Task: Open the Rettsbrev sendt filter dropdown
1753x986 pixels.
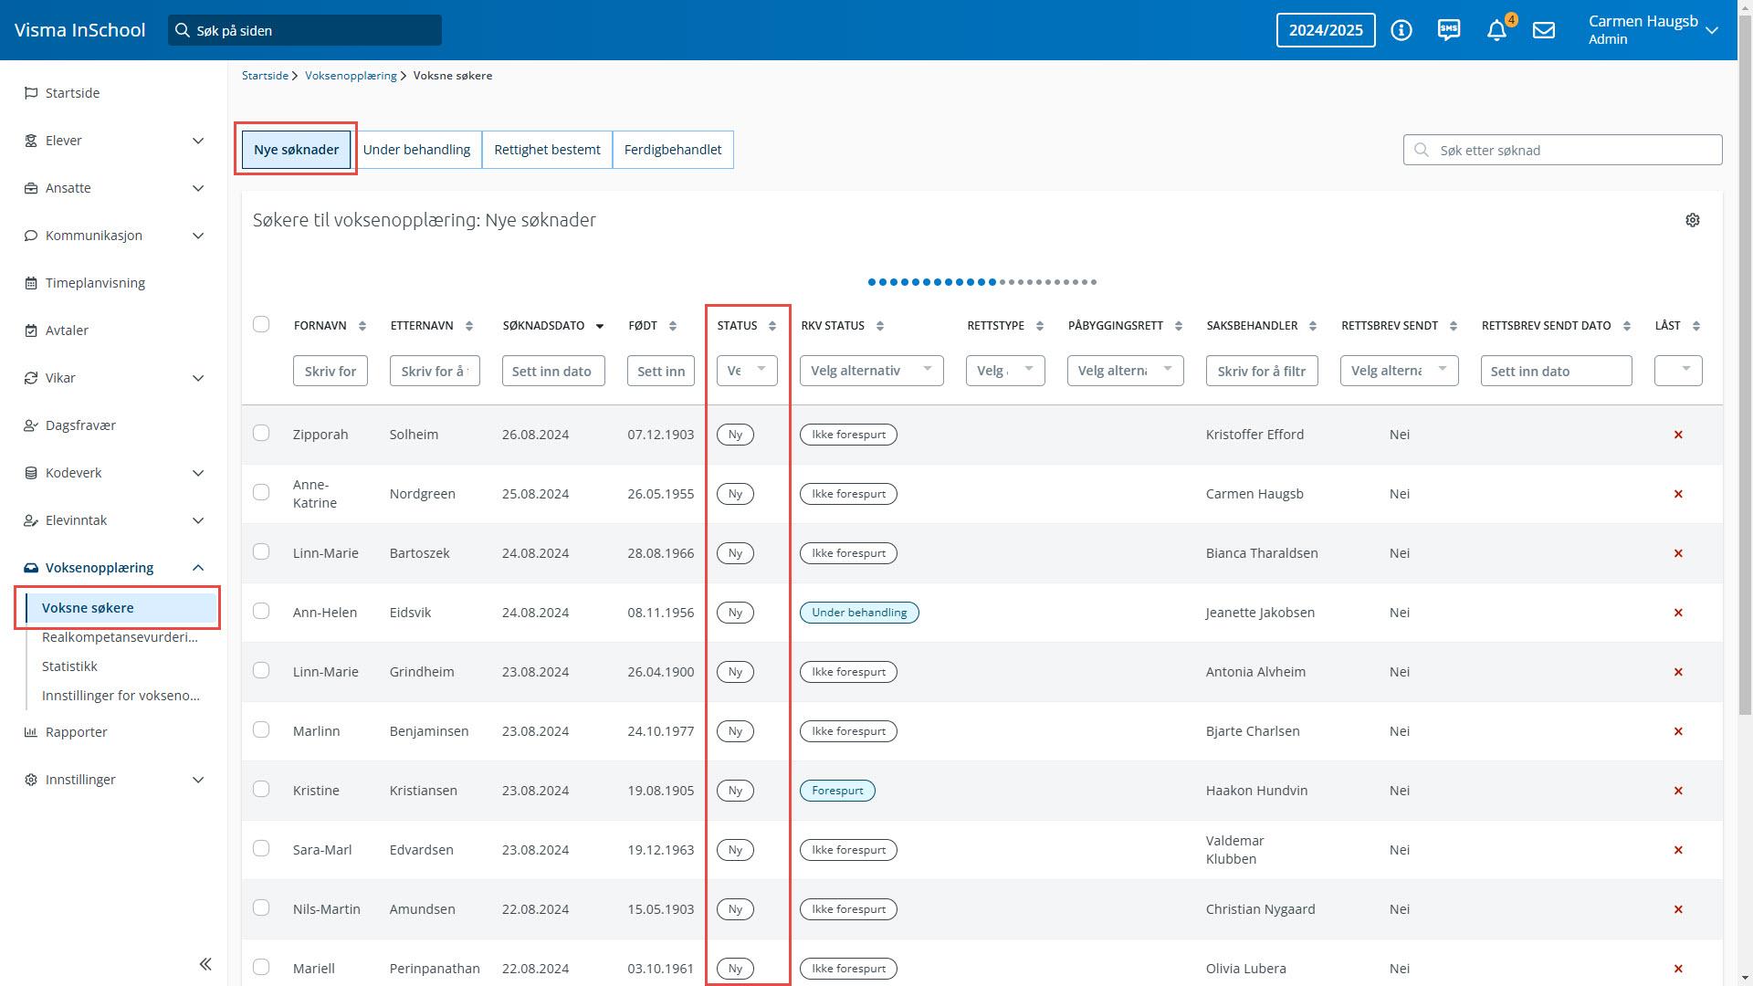Action: coord(1399,371)
